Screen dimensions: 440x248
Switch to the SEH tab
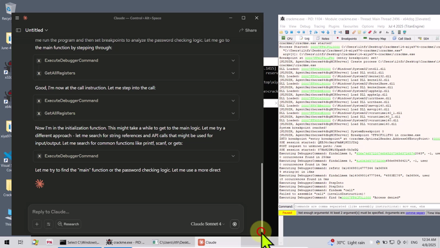tap(424, 39)
